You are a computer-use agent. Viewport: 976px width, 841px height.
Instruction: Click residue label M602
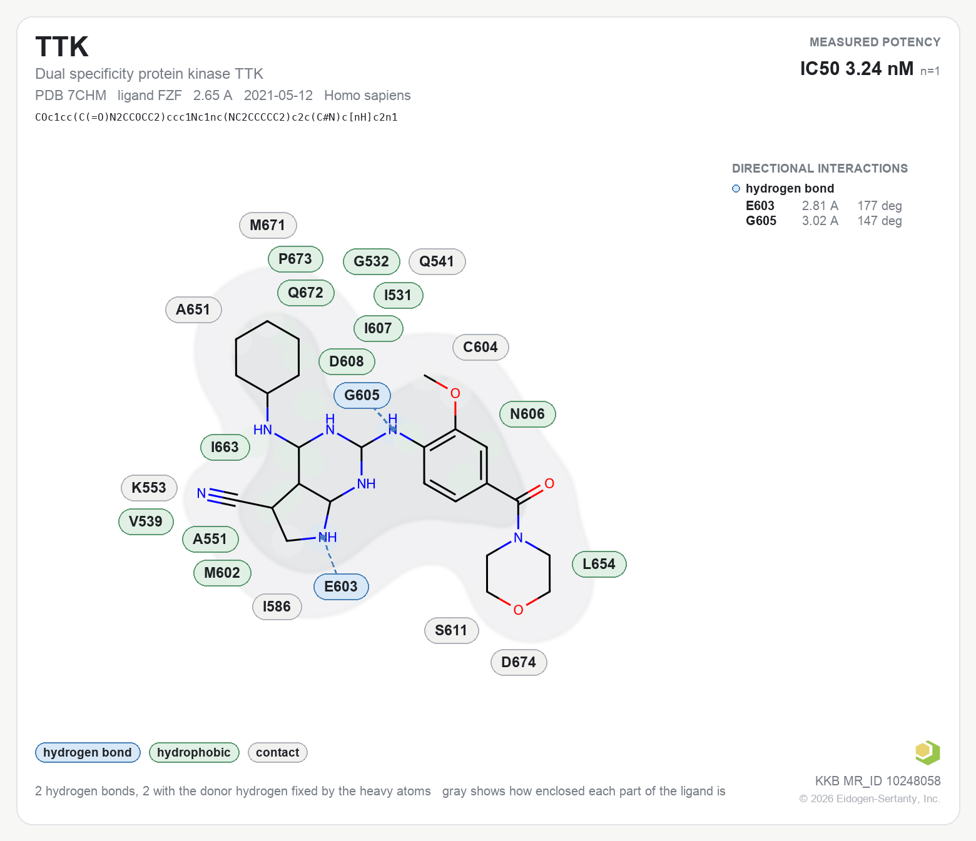click(x=222, y=573)
